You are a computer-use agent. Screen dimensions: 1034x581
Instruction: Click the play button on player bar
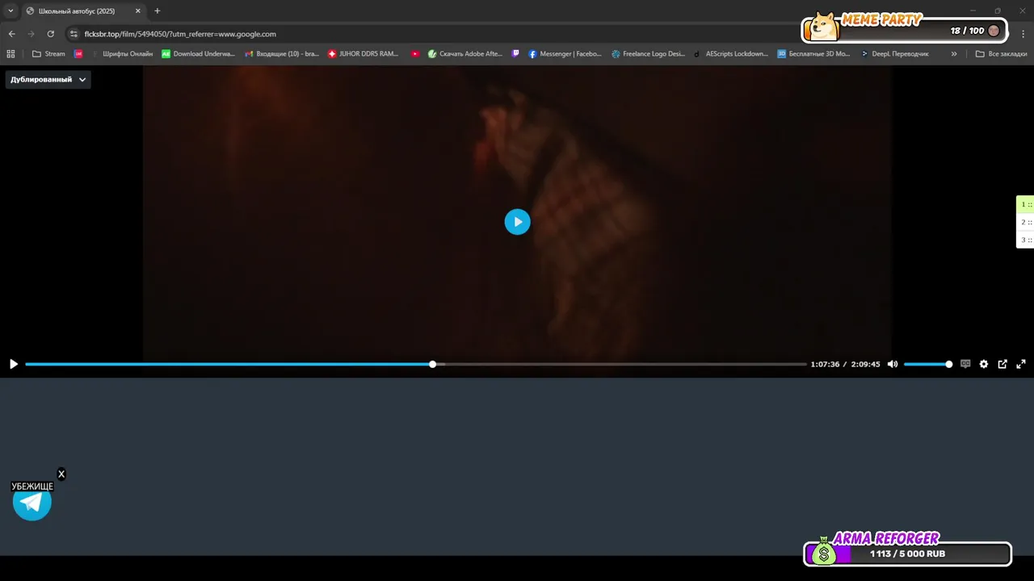[x=13, y=364]
